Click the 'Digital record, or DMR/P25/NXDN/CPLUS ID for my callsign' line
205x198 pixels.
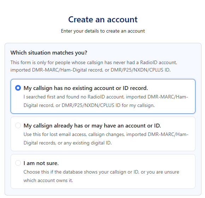(x=89, y=105)
